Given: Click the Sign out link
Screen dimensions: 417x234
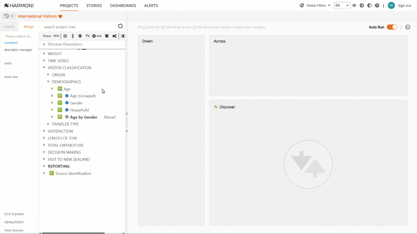Looking at the screenshot, I should pyautogui.click(x=405, y=6).
